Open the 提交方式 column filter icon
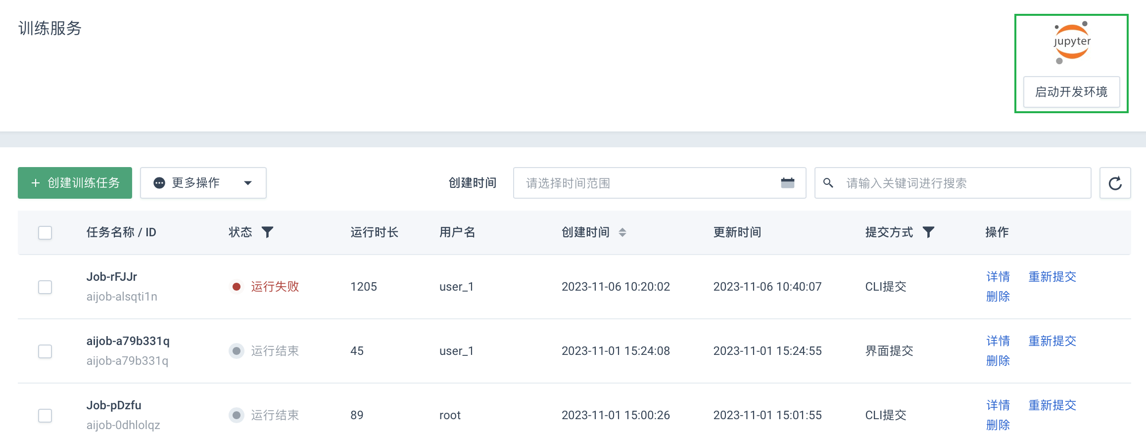This screenshot has width=1146, height=433. coord(928,232)
